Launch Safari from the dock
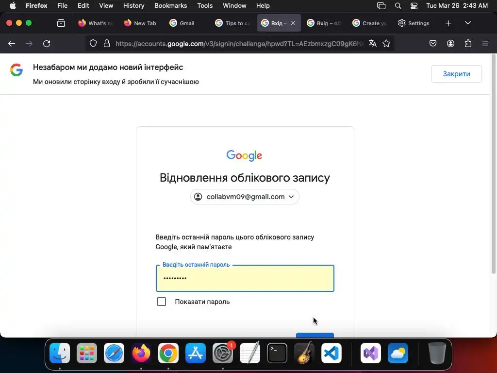This screenshot has width=497, height=373. pyautogui.click(x=114, y=353)
